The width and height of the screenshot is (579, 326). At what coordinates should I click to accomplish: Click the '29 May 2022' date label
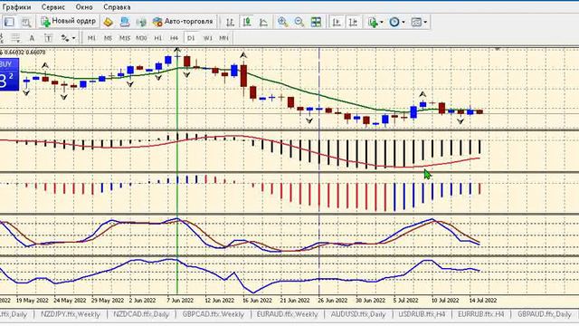click(108, 300)
